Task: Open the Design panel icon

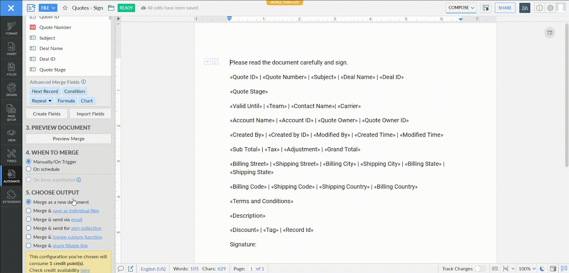Action: (x=11, y=90)
